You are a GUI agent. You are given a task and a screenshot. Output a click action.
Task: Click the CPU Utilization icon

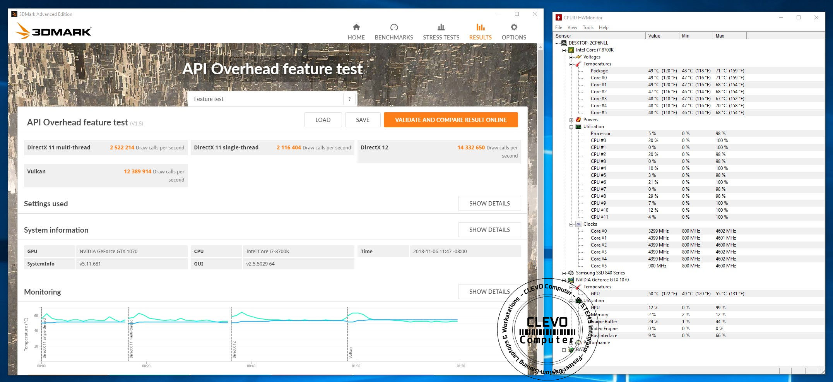578,127
